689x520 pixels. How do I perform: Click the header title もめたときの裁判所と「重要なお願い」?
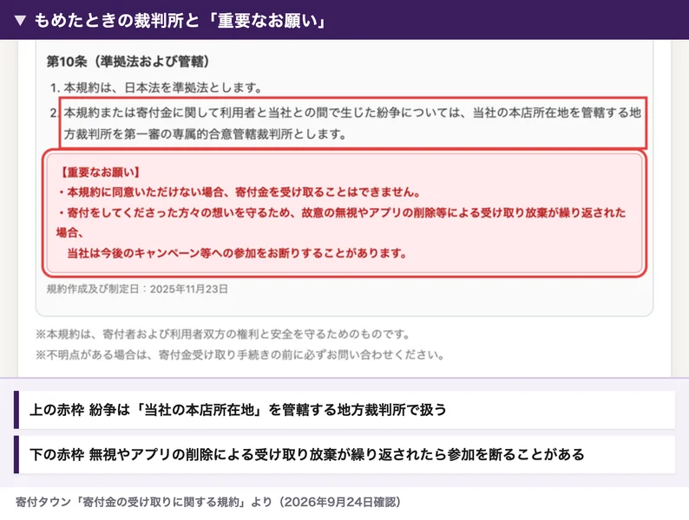(x=180, y=21)
